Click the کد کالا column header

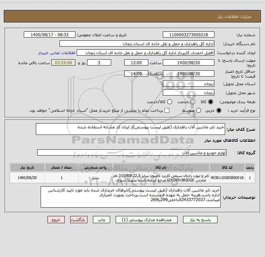(x=227, y=167)
